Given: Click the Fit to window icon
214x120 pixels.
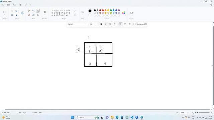Looking at the screenshot, I should pos(177,113).
